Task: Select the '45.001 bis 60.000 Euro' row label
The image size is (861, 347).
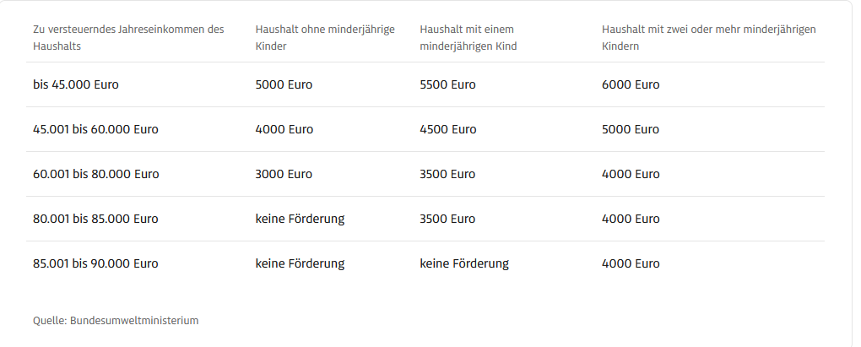Action: pos(95,129)
